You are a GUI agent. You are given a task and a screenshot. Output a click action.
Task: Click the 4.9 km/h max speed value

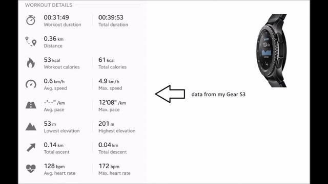pos(109,81)
